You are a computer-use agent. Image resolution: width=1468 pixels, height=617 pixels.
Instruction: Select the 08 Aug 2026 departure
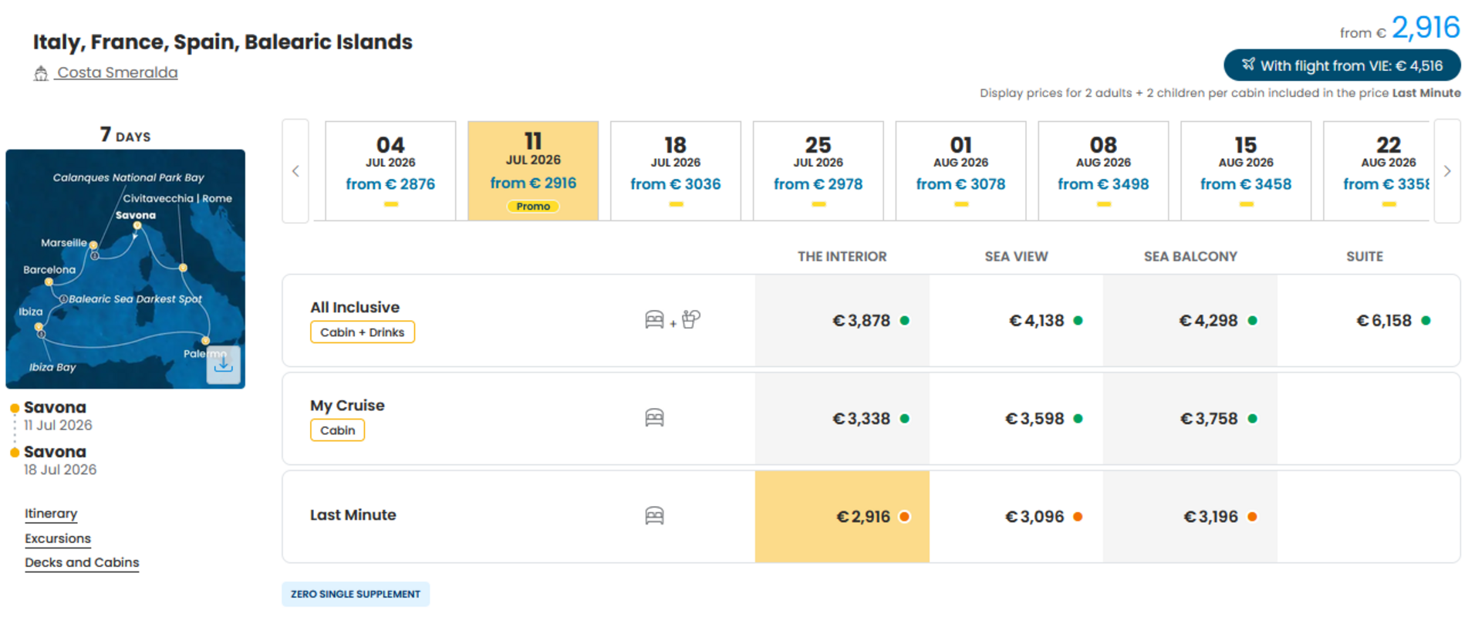[x=1103, y=171]
